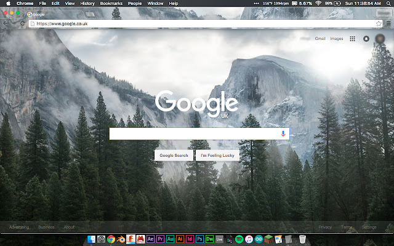Open Ableton Live from the dock
Viewport: 394px width, 246px height.
pyautogui.click(x=219, y=239)
